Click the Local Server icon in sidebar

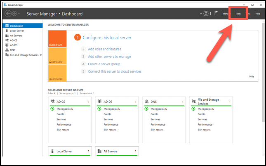click(x=7, y=31)
